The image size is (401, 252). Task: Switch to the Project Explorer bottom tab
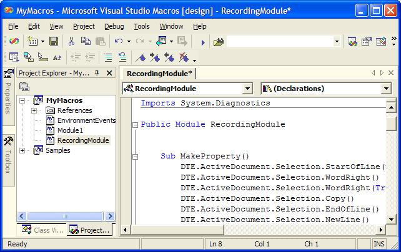click(x=89, y=230)
